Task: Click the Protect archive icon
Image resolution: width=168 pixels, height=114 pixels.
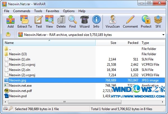Action: tap(146, 21)
